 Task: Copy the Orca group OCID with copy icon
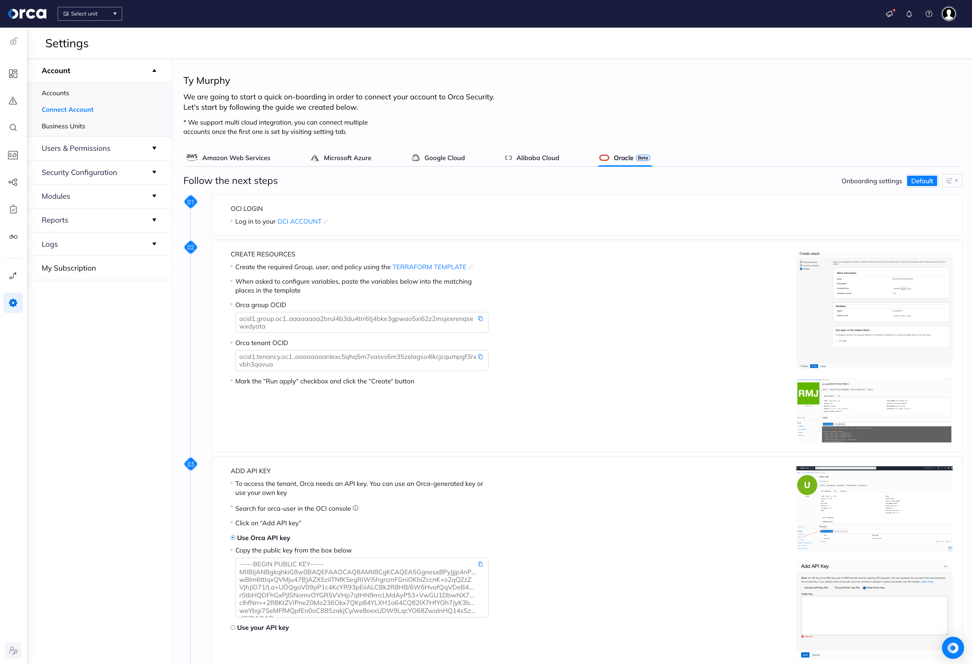[480, 319]
